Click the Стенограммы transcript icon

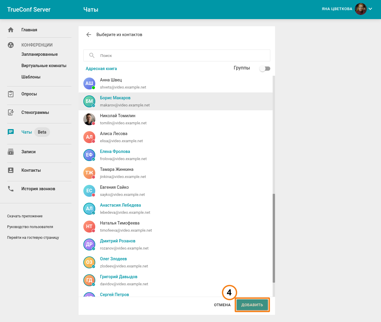pos(11,112)
